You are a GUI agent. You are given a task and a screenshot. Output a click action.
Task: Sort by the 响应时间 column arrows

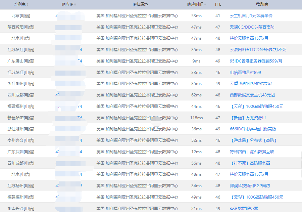pyautogui.click(x=205, y=4)
